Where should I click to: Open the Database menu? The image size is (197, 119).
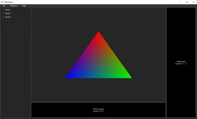coord(14,6)
